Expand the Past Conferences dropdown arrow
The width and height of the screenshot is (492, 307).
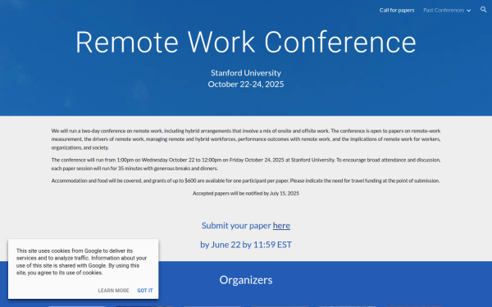(x=468, y=11)
